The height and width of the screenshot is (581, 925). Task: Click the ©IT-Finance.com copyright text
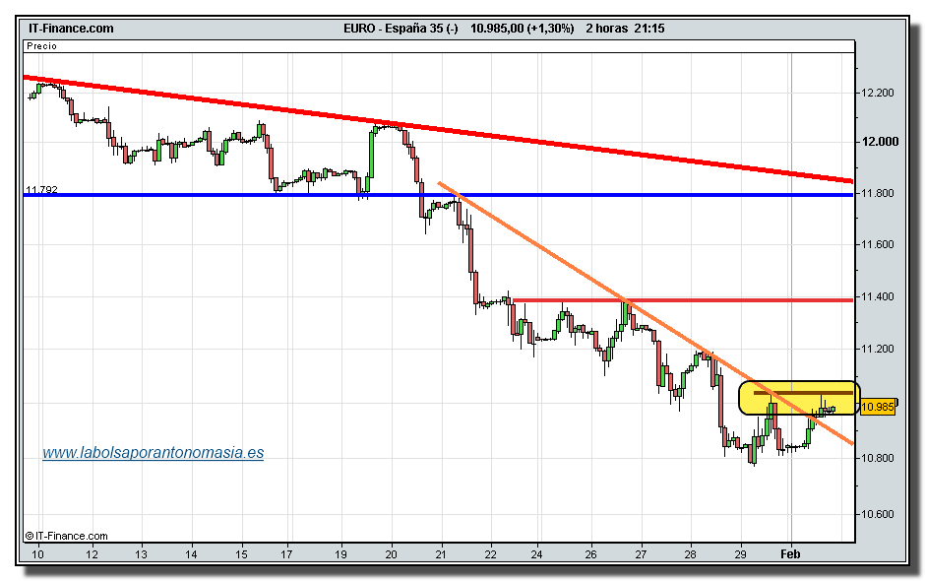66,536
